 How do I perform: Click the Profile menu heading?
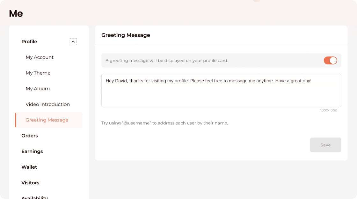(29, 42)
